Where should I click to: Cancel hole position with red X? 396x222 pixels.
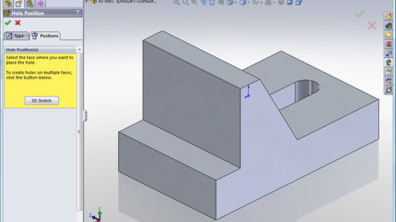tap(18, 23)
